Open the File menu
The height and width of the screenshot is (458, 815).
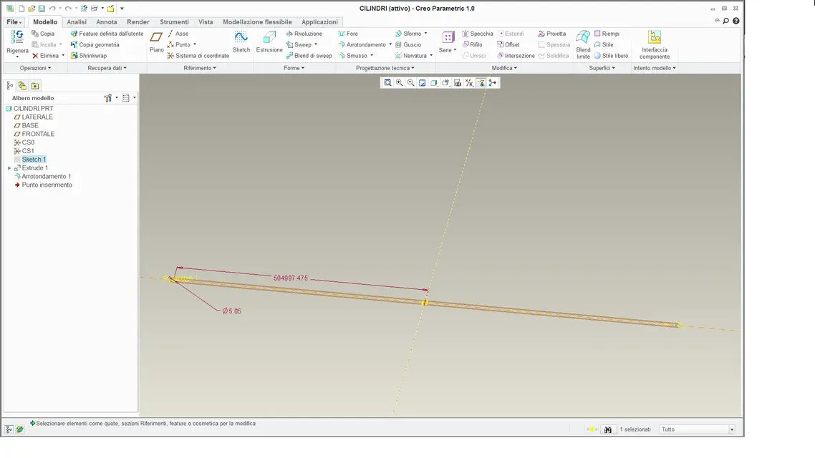tap(14, 21)
